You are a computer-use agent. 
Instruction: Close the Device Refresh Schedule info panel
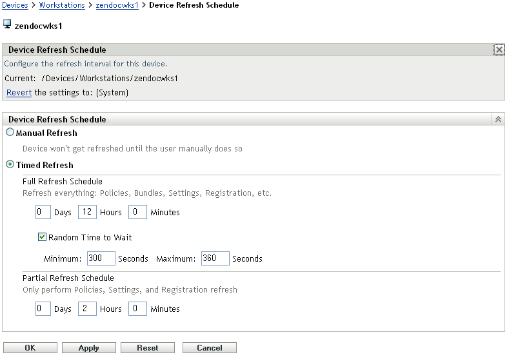[x=499, y=50]
